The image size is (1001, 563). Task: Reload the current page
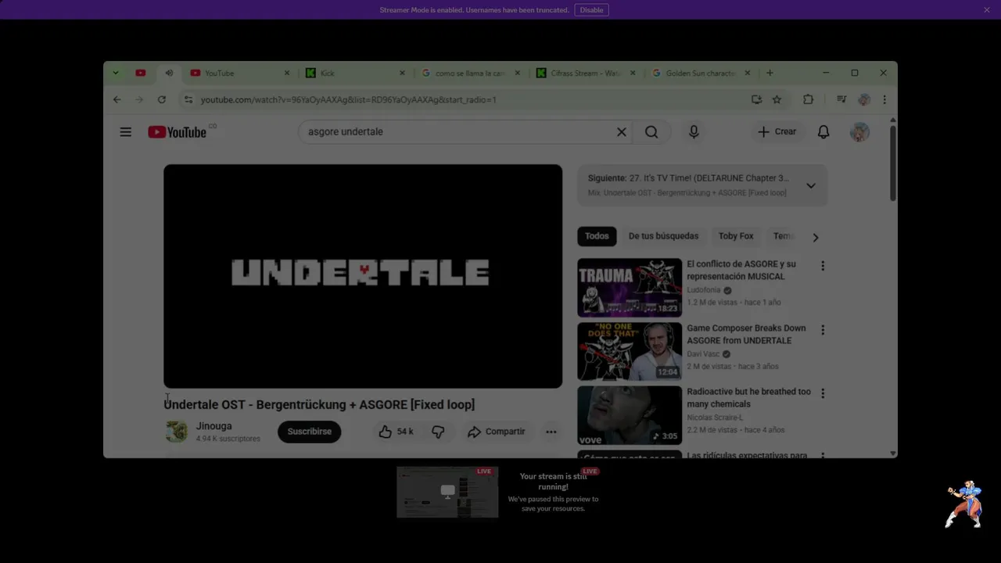coord(162,99)
